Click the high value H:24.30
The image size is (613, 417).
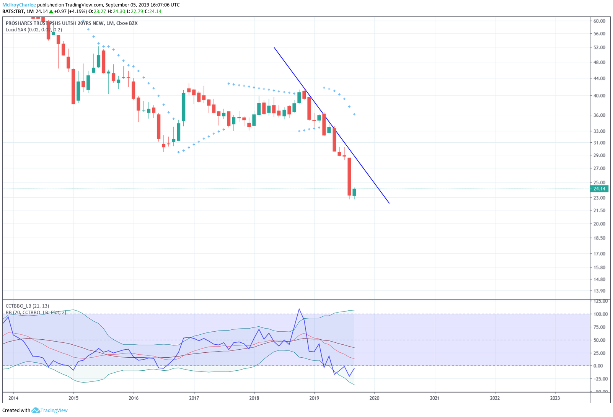pyautogui.click(x=116, y=11)
